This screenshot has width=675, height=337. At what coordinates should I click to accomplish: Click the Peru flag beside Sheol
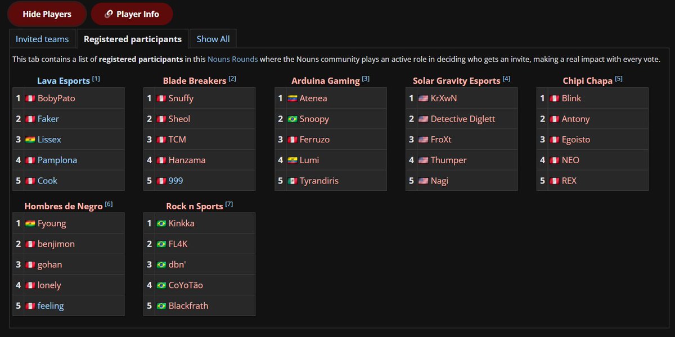point(161,119)
